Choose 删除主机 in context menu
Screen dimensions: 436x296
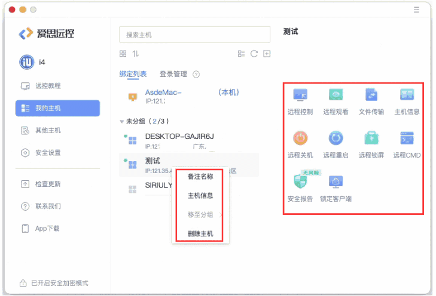200,233
